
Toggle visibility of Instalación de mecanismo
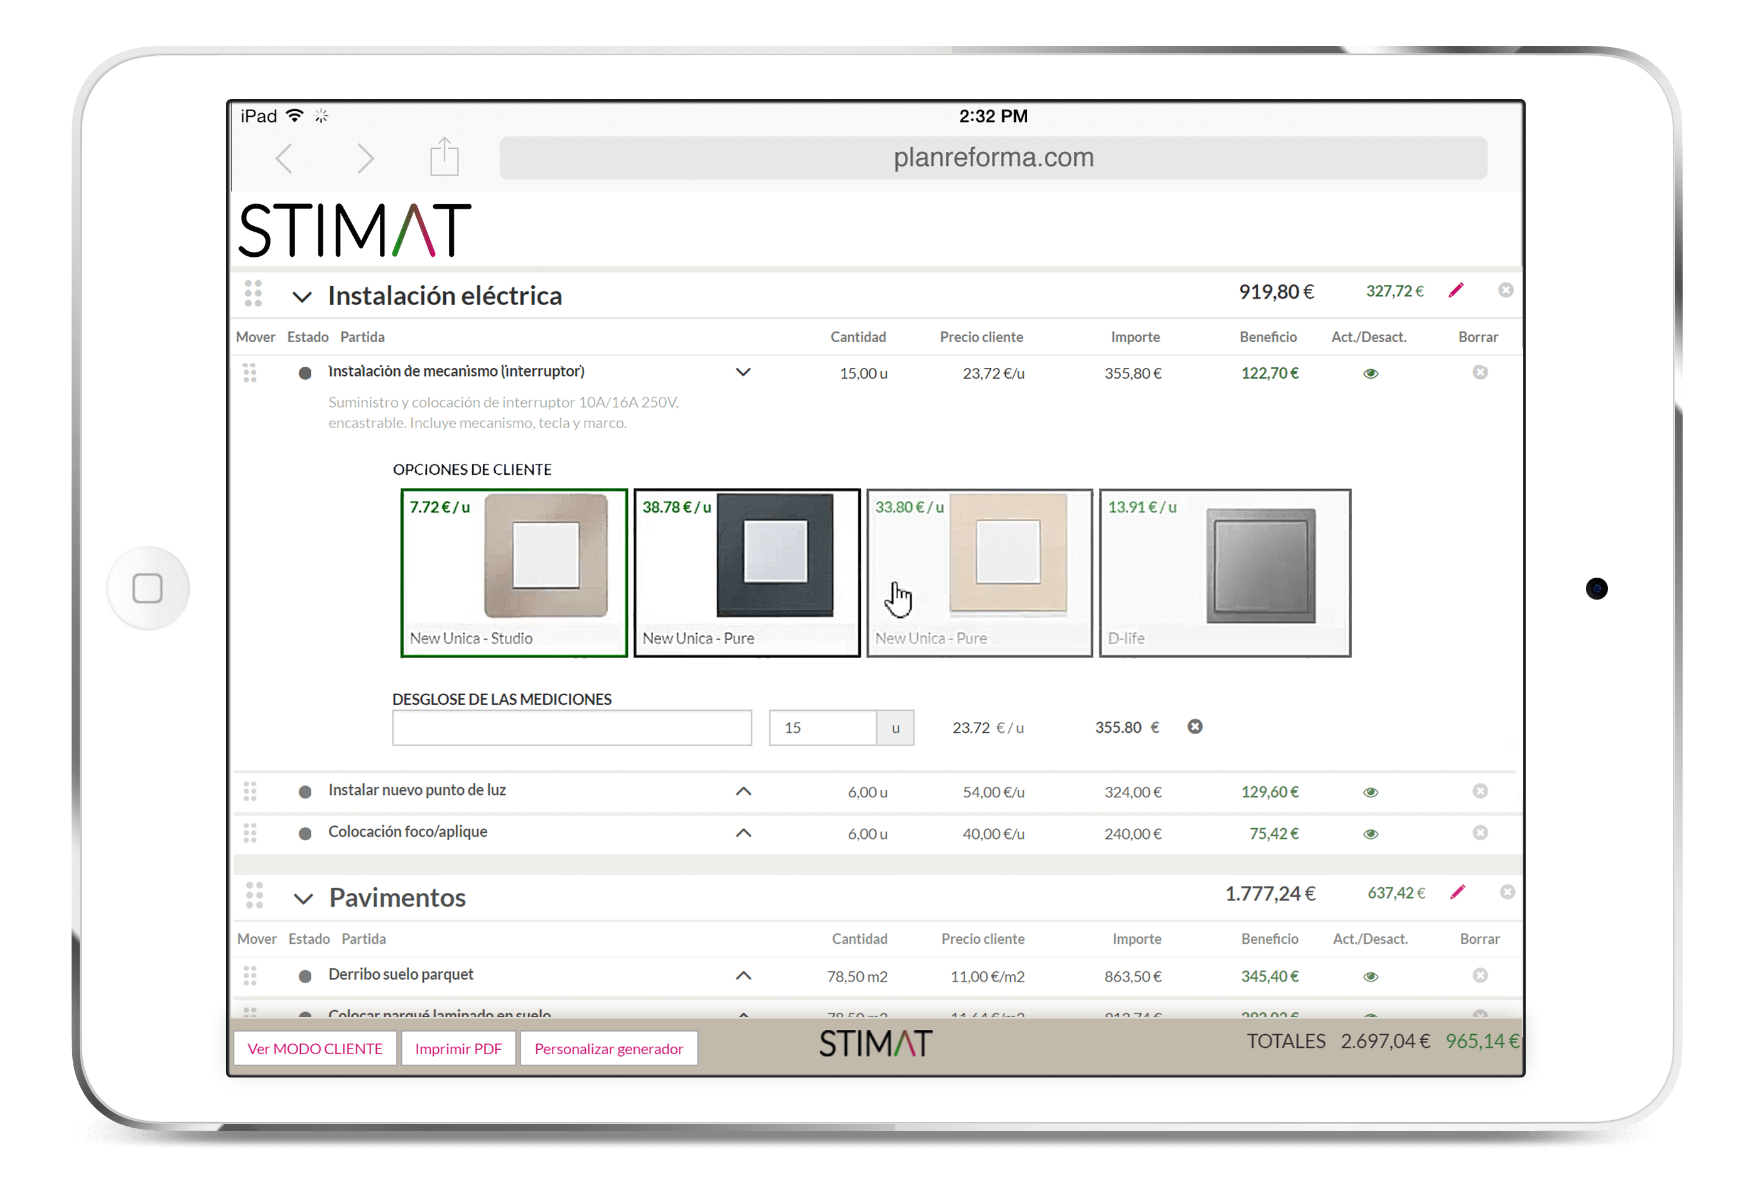point(1371,374)
